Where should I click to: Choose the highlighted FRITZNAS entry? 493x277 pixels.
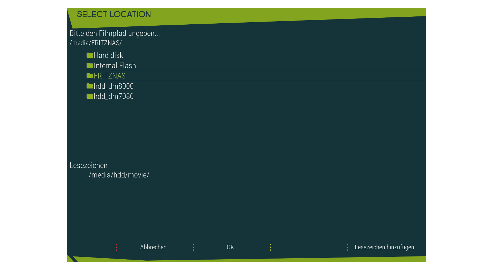pos(110,76)
